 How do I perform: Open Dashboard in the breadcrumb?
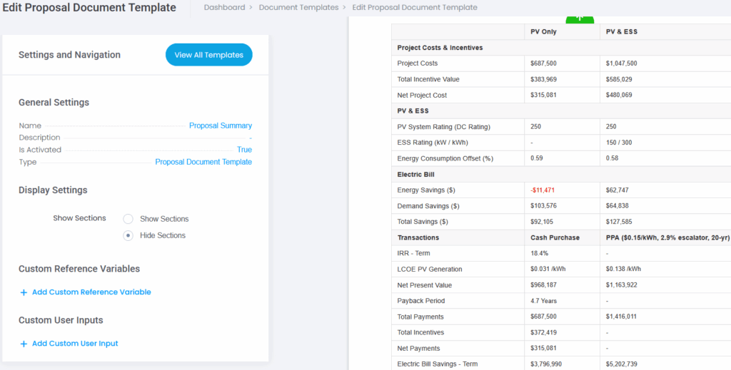tap(224, 7)
